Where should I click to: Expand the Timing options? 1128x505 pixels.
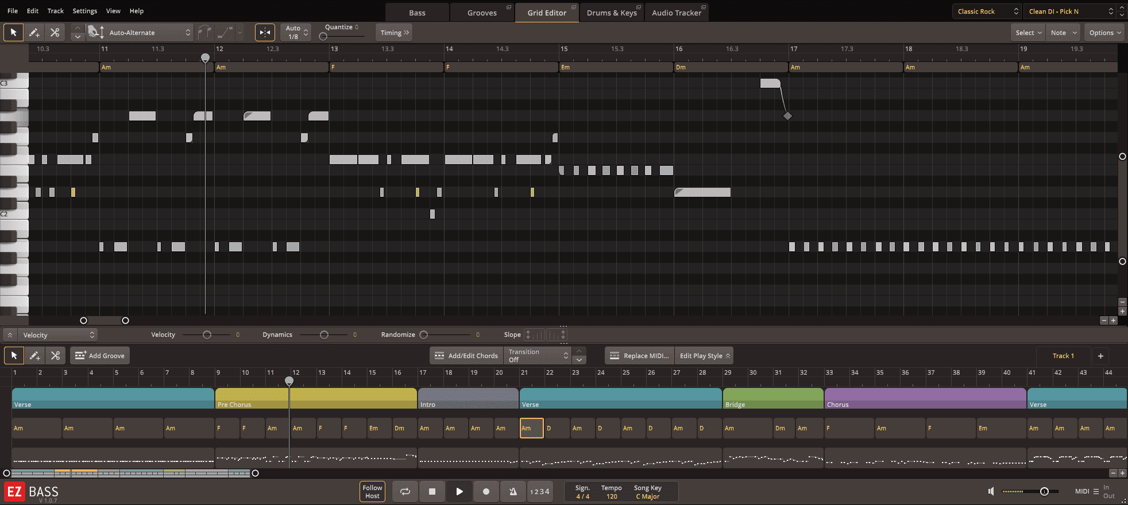(395, 33)
